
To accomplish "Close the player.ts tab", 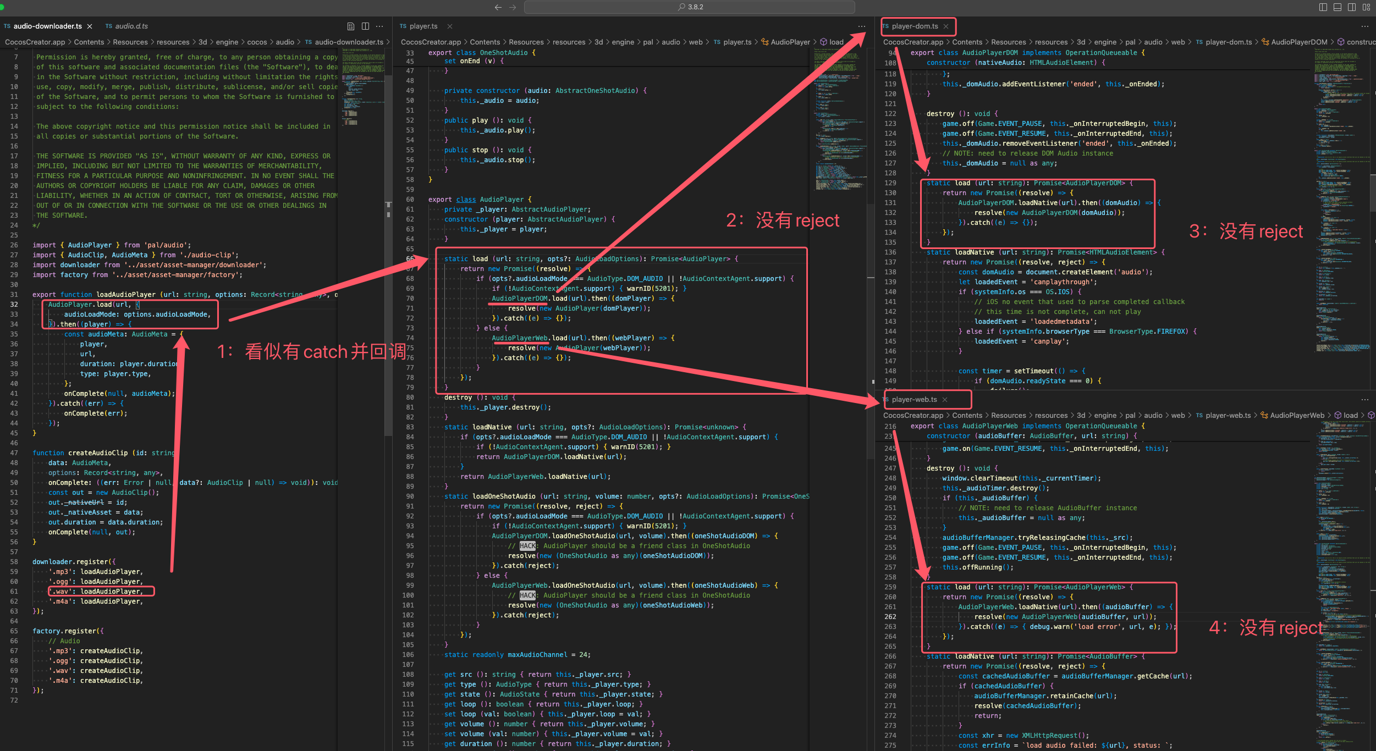I will point(449,26).
